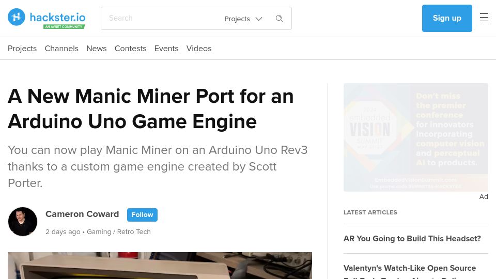This screenshot has height=279, width=496.
Task: Open the Embedded Vision Summit ad banner
Action: tap(415, 137)
